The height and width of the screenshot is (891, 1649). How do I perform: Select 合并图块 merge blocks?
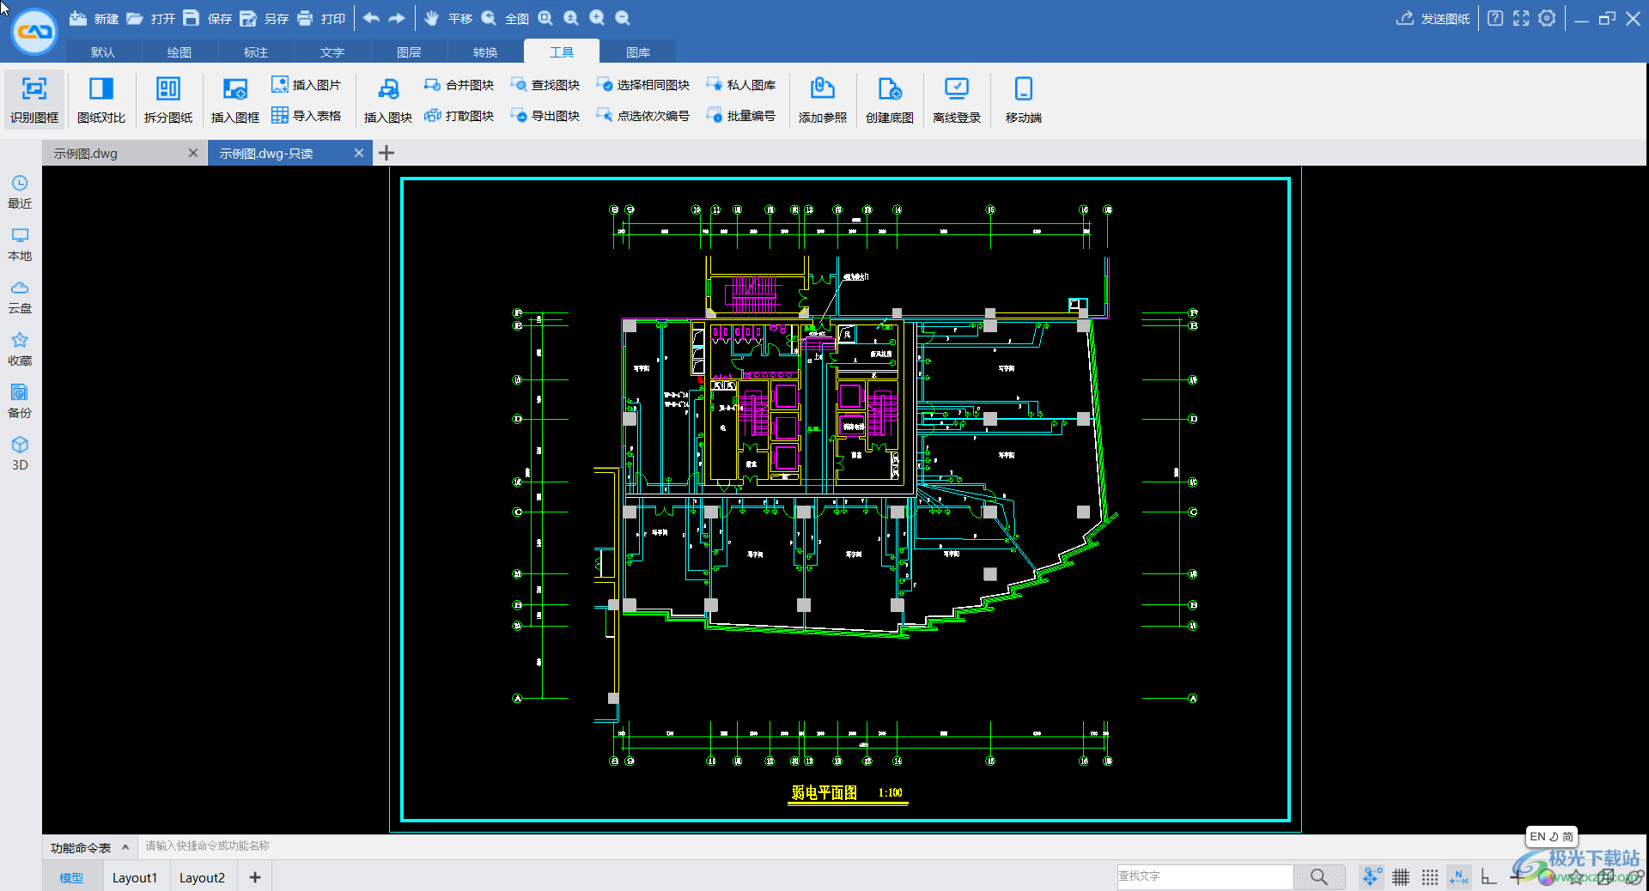(459, 85)
